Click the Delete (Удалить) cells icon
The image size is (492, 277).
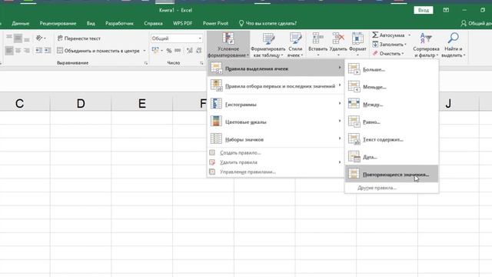tap(338, 38)
